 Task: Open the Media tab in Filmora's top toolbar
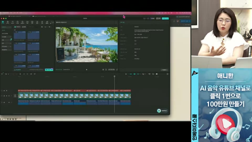[x=3, y=22]
